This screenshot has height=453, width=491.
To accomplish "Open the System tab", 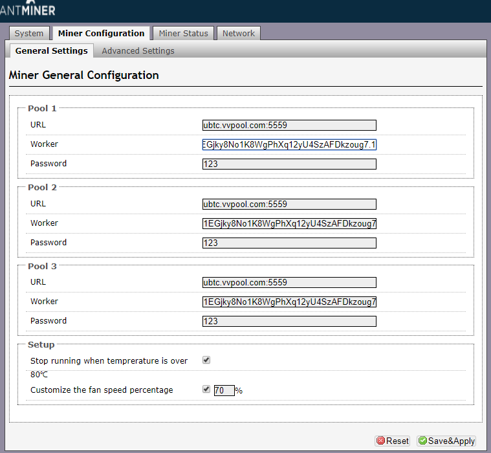I will 29,34.
